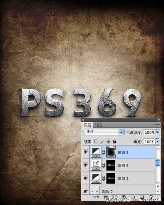Select black-white adjustment icon of 黑白 1
Image resolution: width=164 pixels, height=205 pixels.
click(x=96, y=178)
